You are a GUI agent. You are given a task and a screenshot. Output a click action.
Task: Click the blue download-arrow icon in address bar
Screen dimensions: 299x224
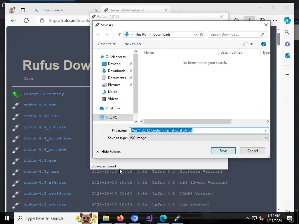tap(127, 34)
